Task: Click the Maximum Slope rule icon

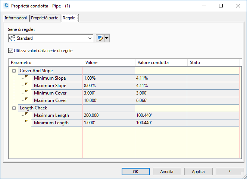Action: [26, 84]
